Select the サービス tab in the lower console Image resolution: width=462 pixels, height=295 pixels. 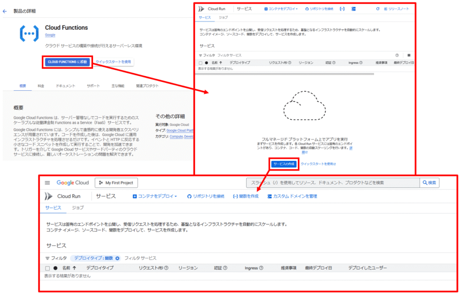point(53,208)
